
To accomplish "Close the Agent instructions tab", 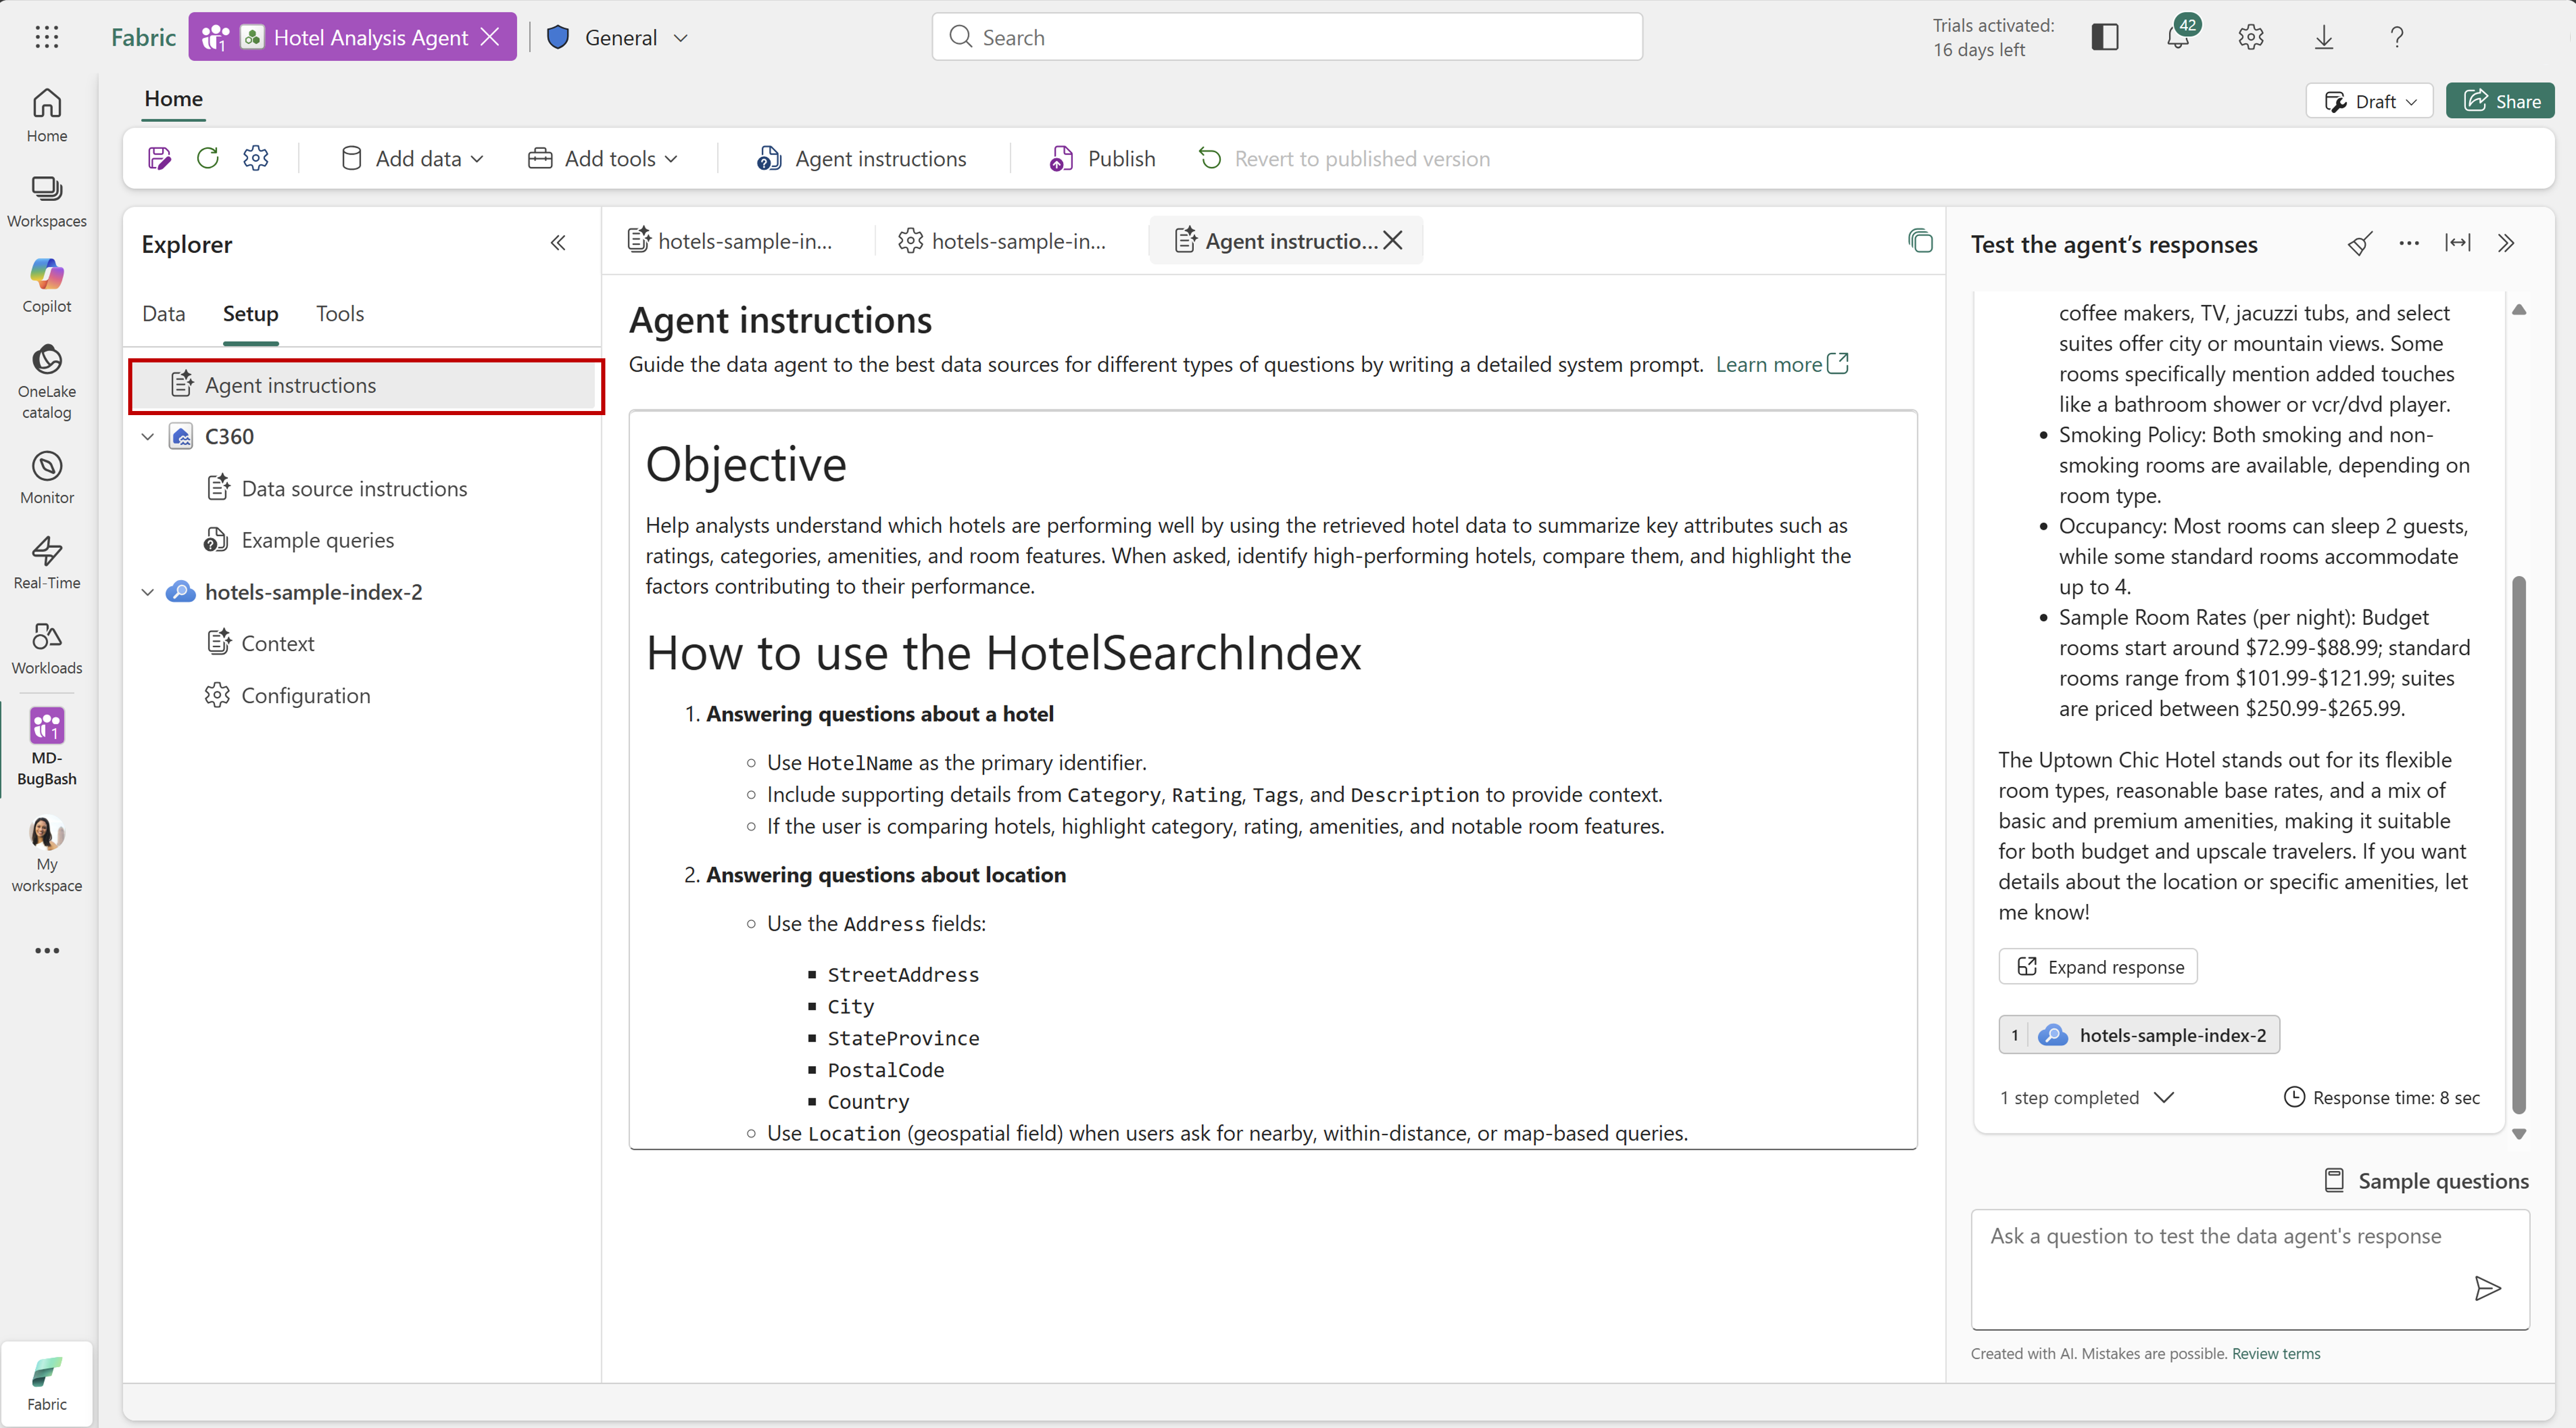I will click(1393, 241).
